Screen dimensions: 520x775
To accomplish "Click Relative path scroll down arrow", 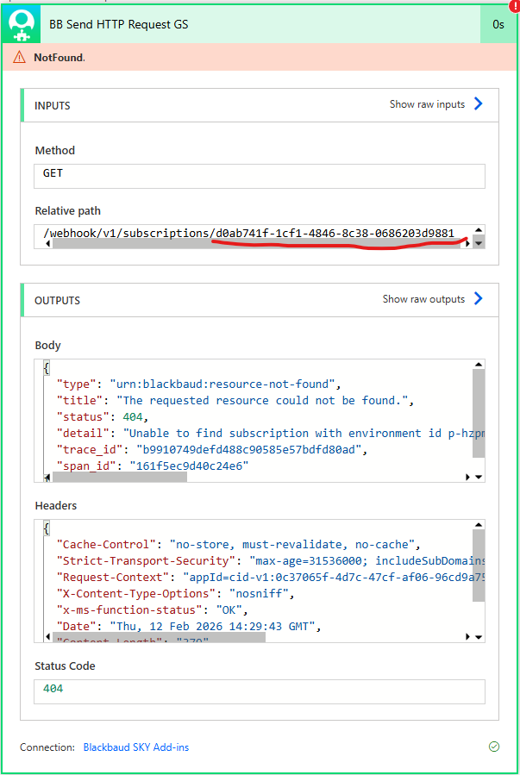I will (x=479, y=243).
